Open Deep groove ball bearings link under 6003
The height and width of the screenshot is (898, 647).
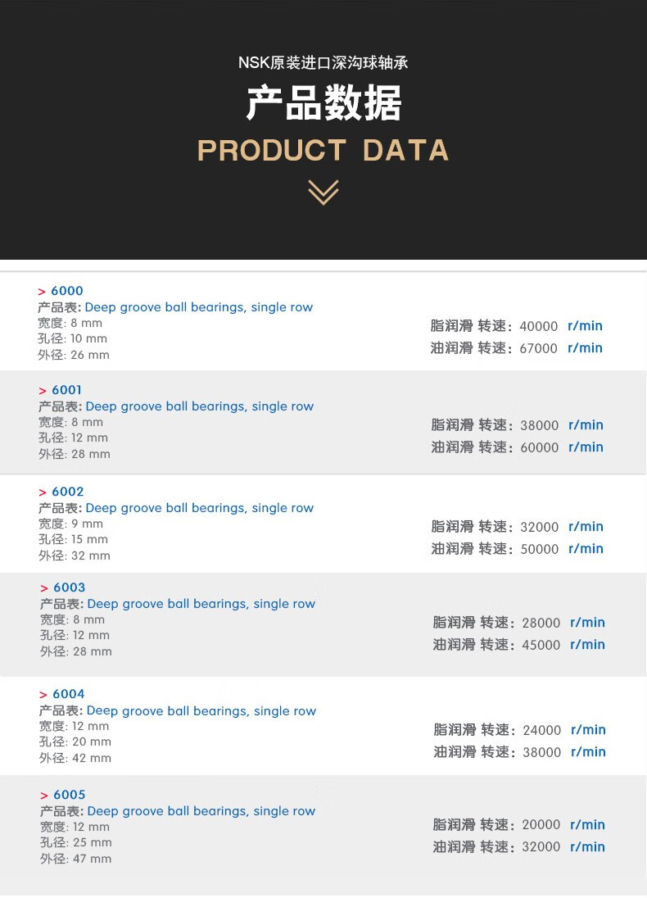pos(201,604)
